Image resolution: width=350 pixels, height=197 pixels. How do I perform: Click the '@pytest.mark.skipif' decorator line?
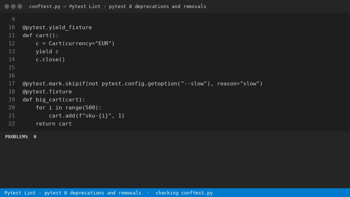tap(143, 84)
